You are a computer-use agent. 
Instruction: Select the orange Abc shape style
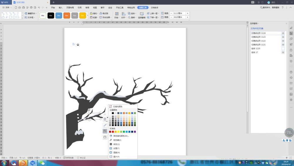(x=67, y=16)
